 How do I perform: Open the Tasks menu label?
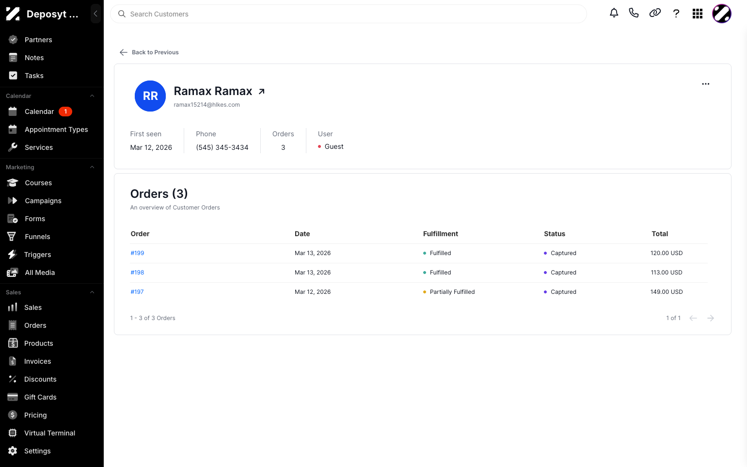tap(34, 76)
